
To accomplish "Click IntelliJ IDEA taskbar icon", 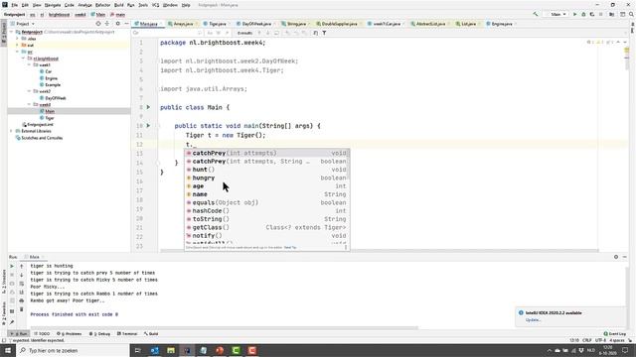I will pyautogui.click(x=187, y=350).
